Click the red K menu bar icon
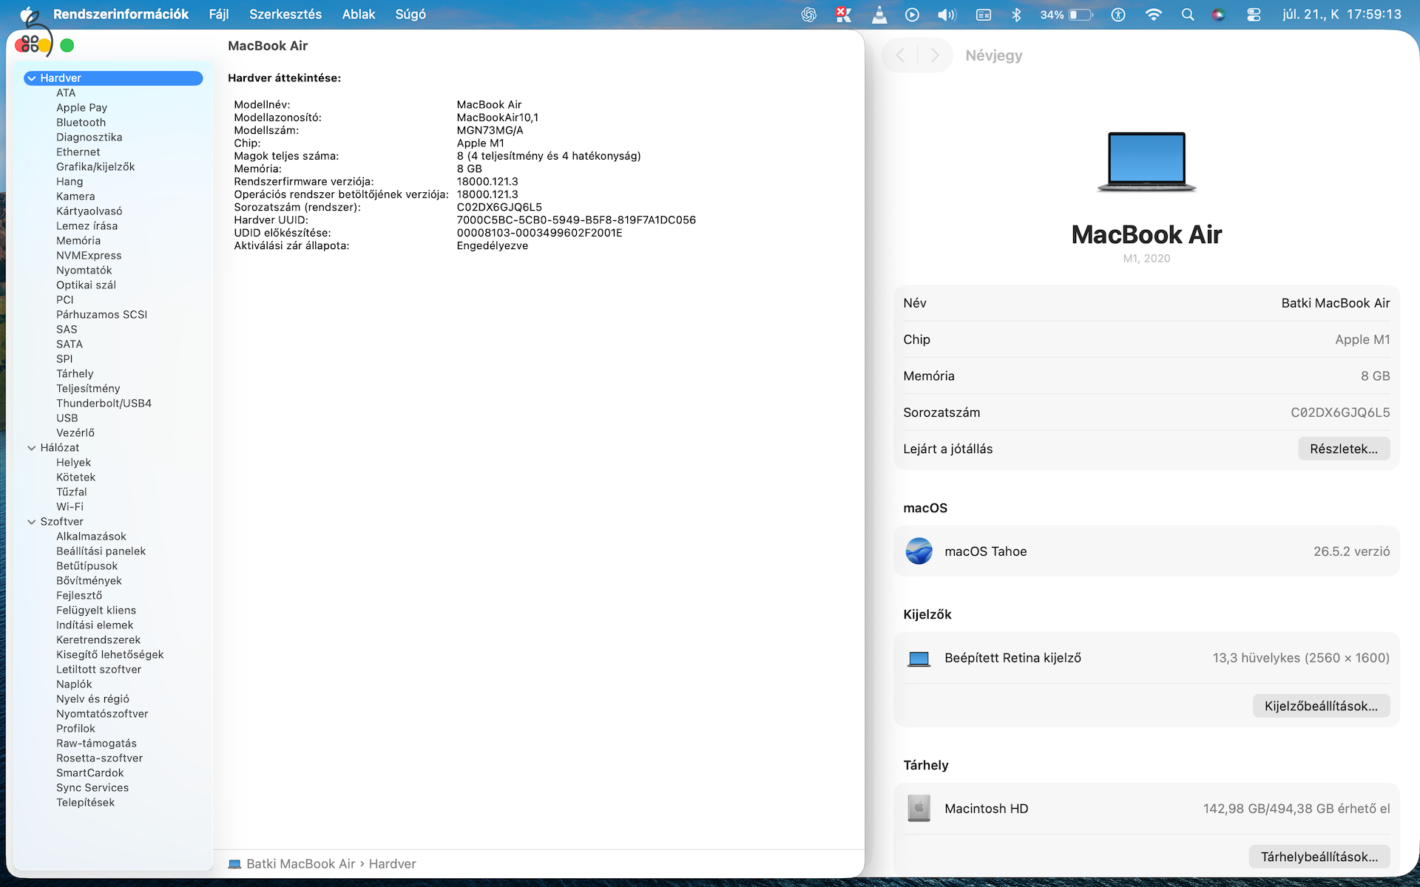The width and height of the screenshot is (1420, 887). click(x=843, y=15)
